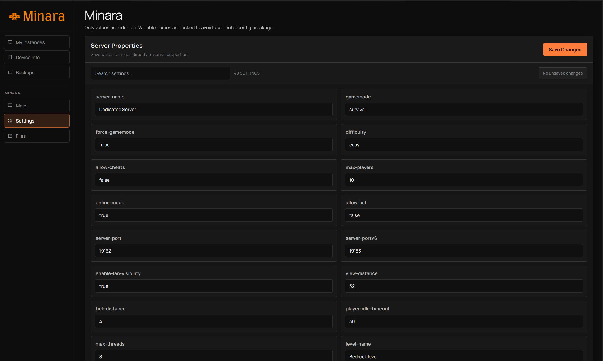Click the Files folder icon

pyautogui.click(x=10, y=136)
